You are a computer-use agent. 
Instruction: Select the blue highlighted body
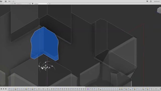pos(45,44)
